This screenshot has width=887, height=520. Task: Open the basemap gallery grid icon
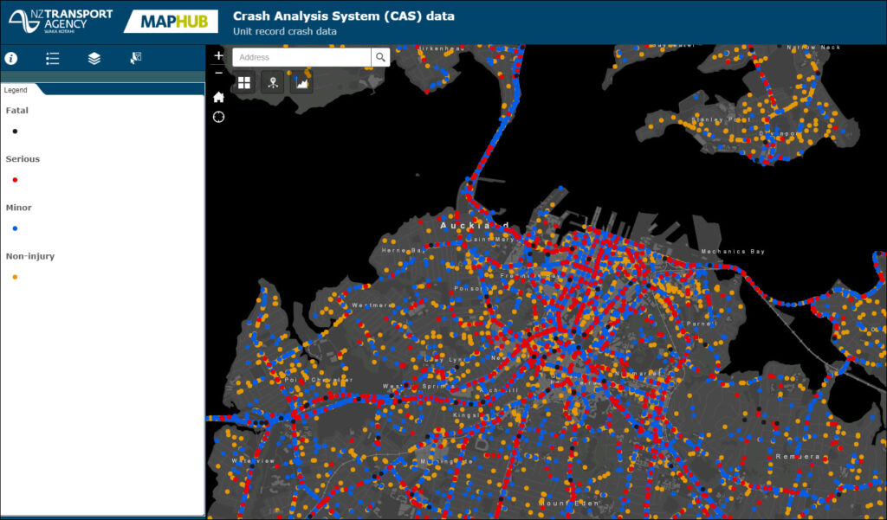[243, 83]
